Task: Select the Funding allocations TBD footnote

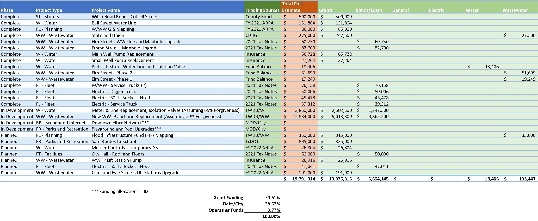Action: 120,191
